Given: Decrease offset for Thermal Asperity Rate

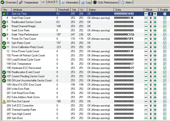Looking at the screenshot, I should (x=146, y=110).
